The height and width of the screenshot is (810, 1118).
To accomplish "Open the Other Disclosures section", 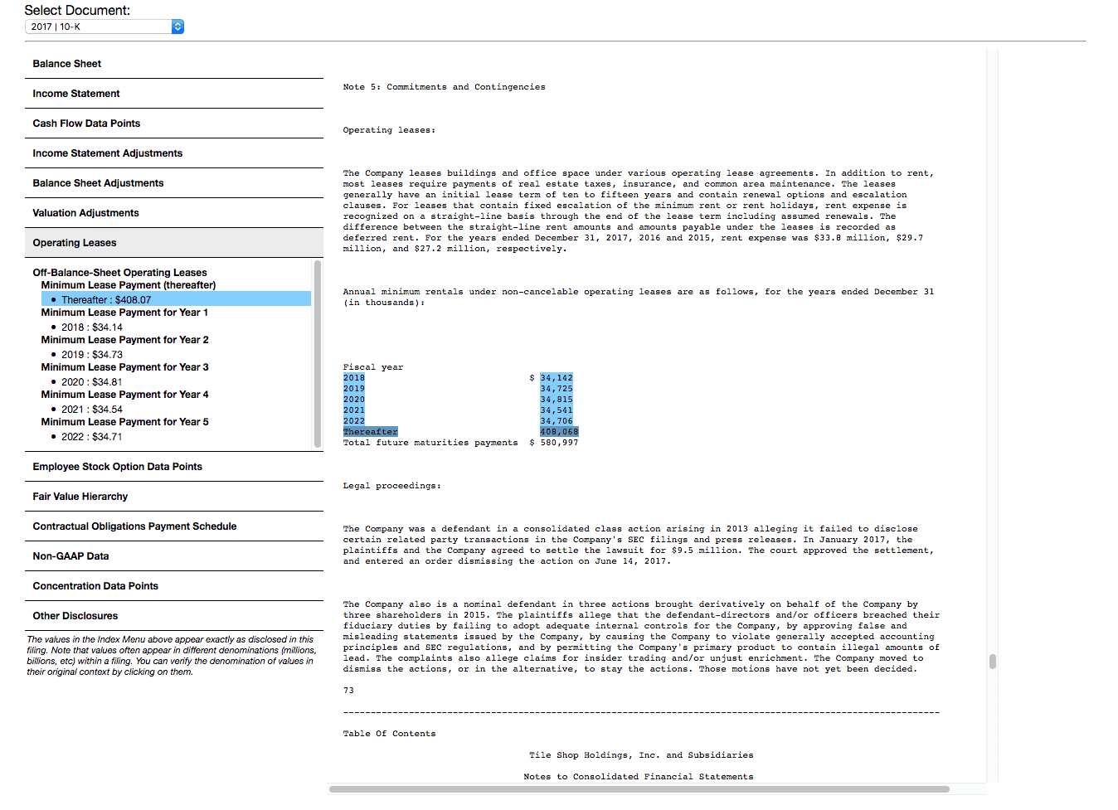I will 174,616.
